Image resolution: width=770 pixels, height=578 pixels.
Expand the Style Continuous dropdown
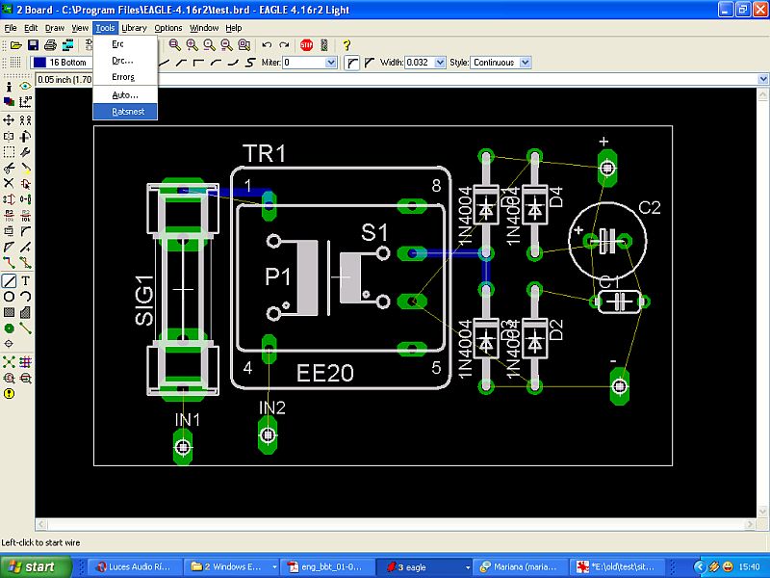[526, 63]
